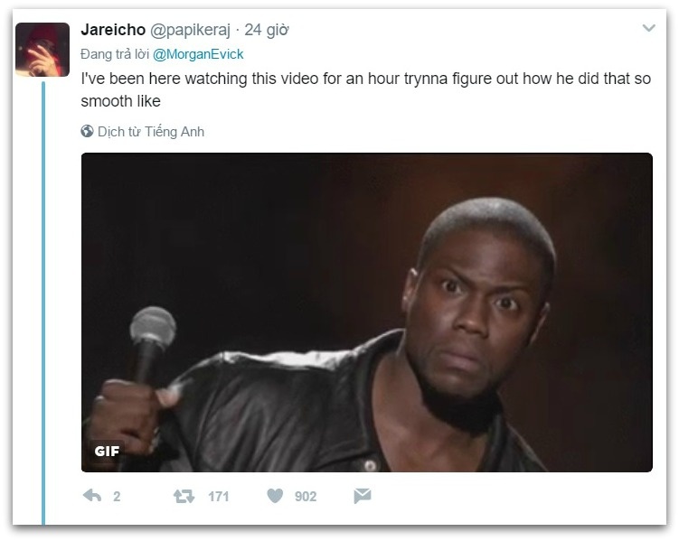The height and width of the screenshot is (541, 679).
Task: Click the Đang trả lời reply context text
Action: click(x=115, y=54)
